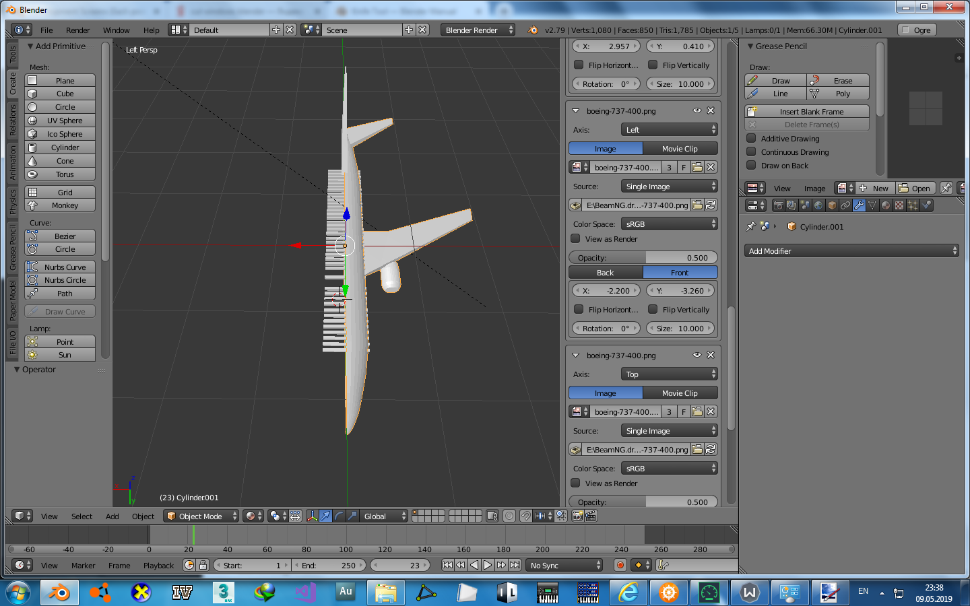Open the Particles properties sparkle icon
970x606 pixels.
[x=913, y=205]
